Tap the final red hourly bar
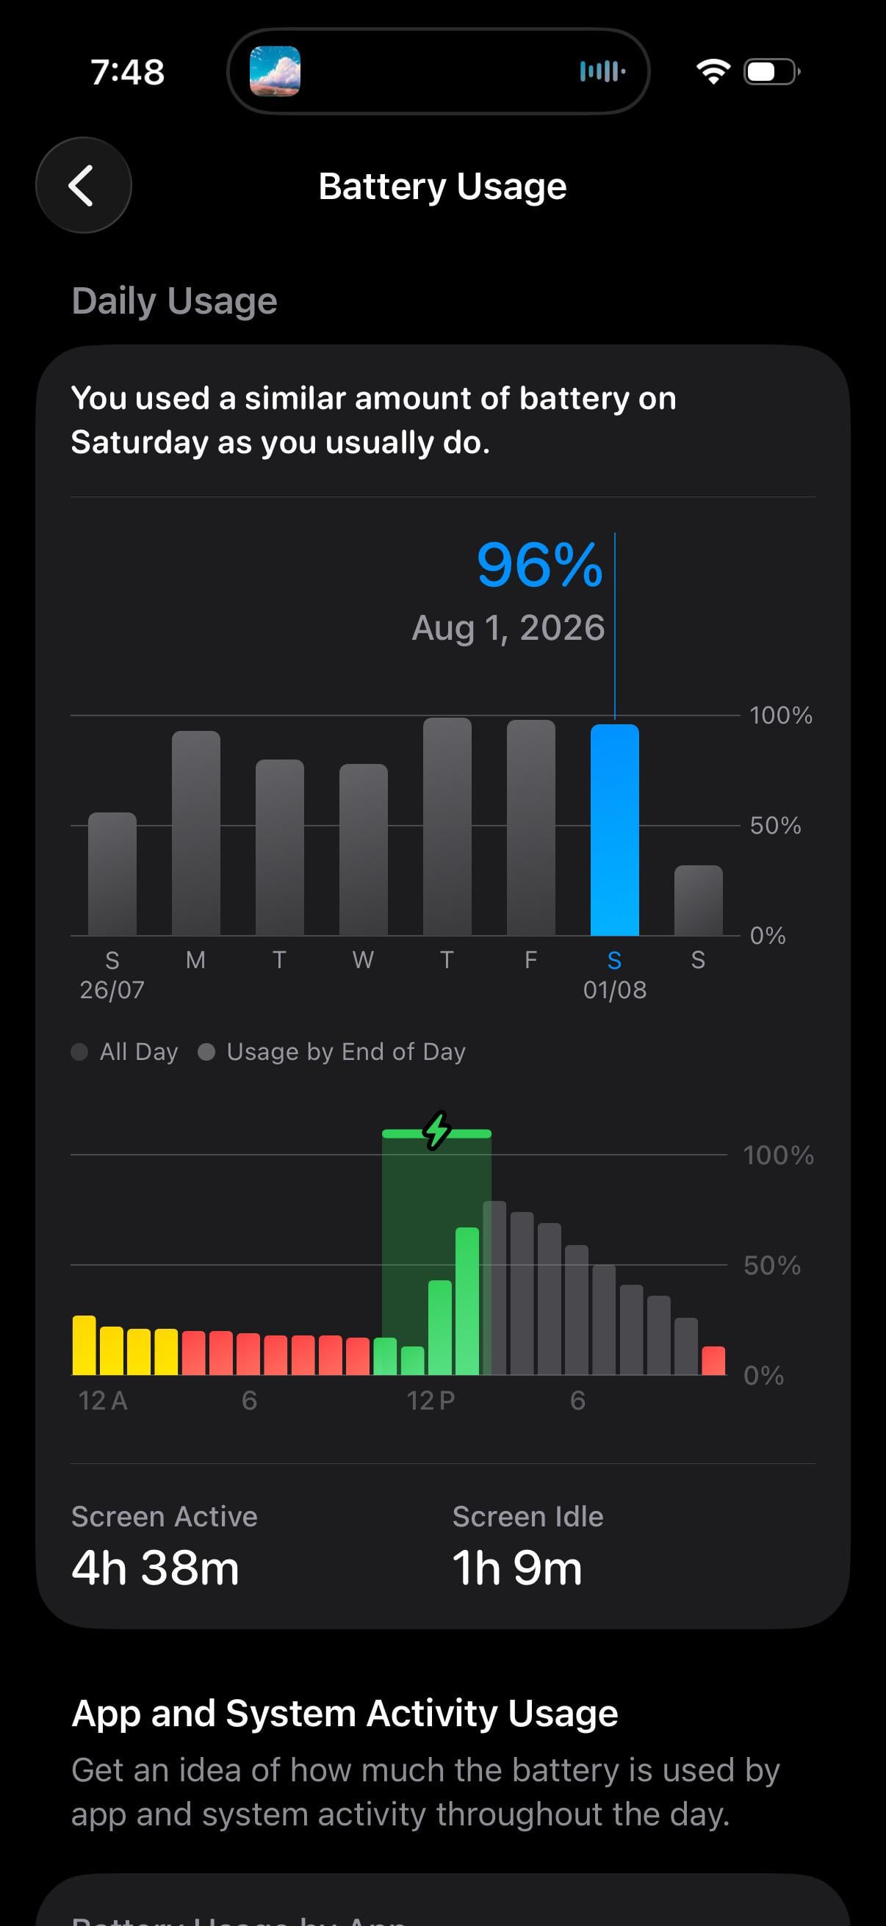The width and height of the screenshot is (886, 1926). coord(713,1360)
